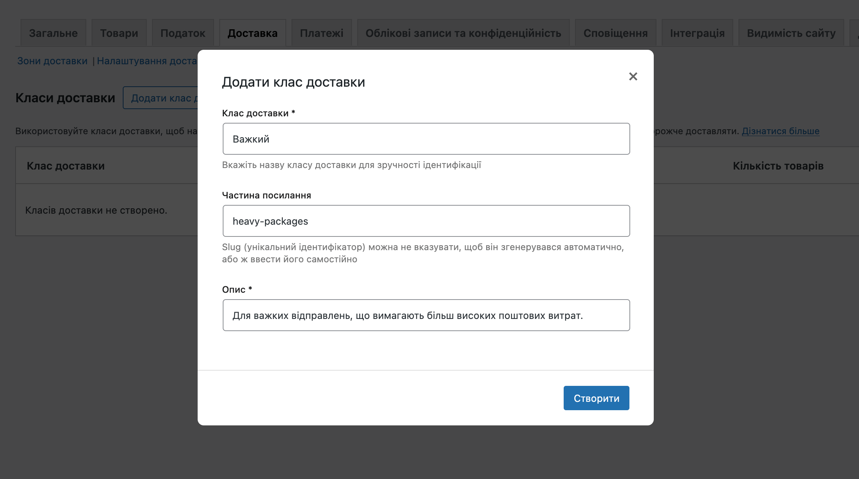The height and width of the screenshot is (479, 859).
Task: Open the Податок tab
Action: 183,33
